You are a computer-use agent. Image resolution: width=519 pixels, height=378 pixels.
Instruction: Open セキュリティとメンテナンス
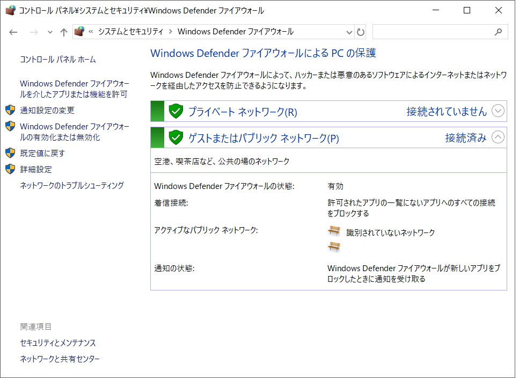coord(57,343)
